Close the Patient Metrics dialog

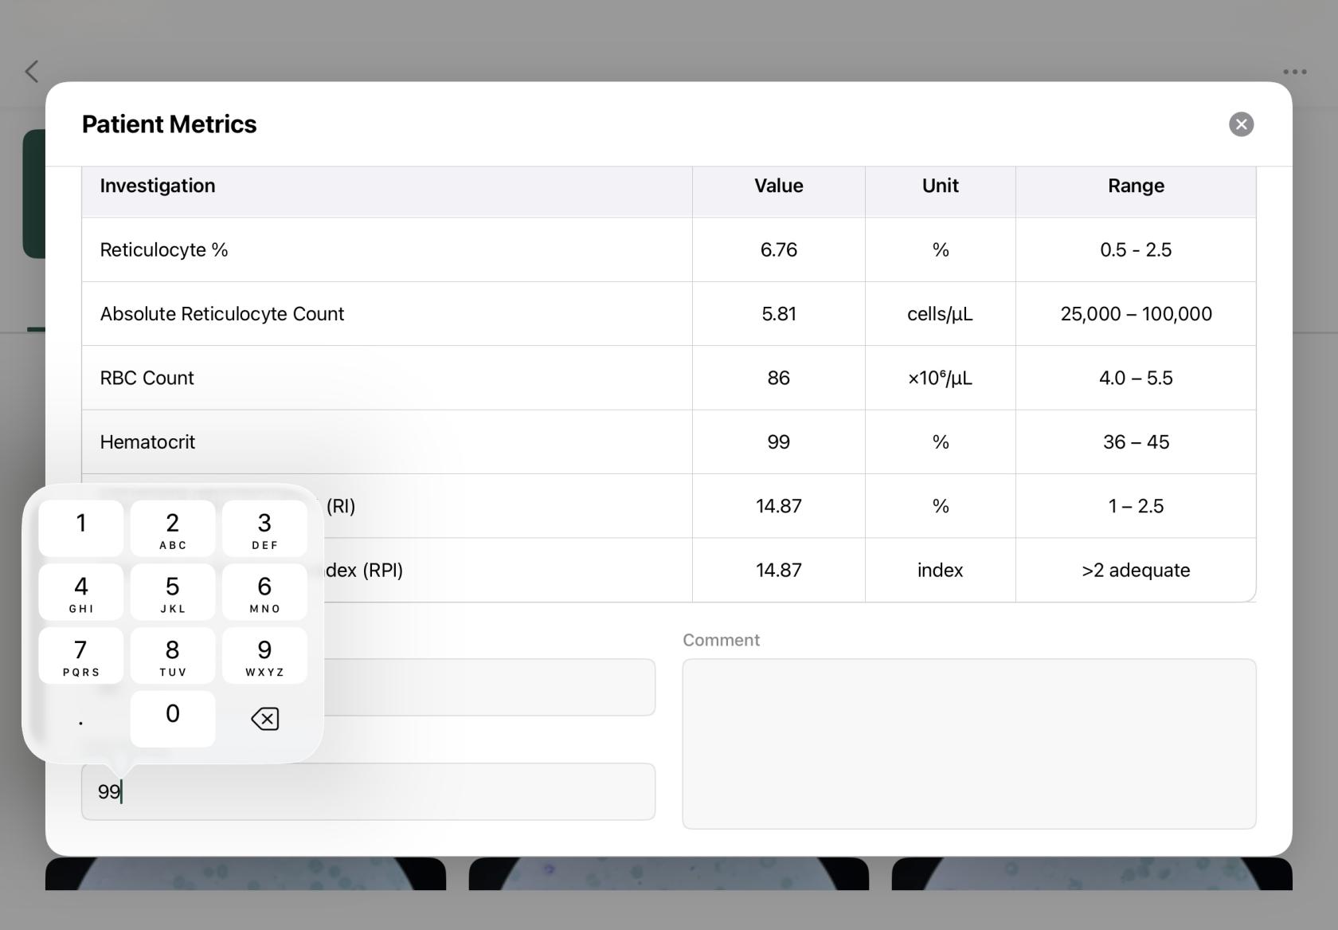pos(1241,124)
